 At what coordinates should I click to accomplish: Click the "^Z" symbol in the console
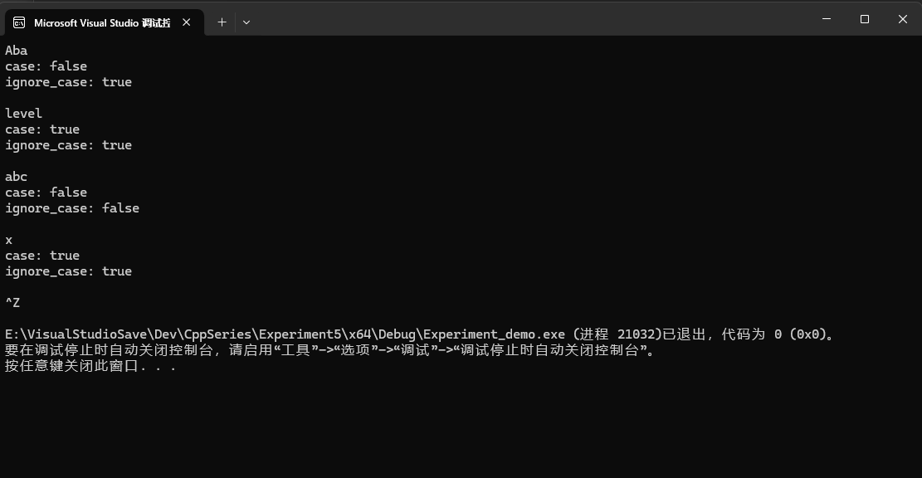tap(12, 302)
